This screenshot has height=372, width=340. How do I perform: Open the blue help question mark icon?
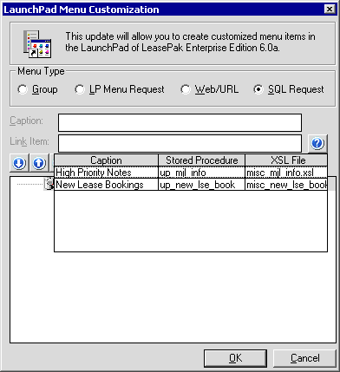click(317, 143)
